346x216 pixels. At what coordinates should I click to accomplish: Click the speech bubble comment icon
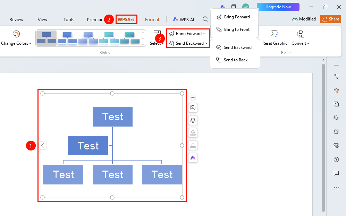click(x=336, y=173)
